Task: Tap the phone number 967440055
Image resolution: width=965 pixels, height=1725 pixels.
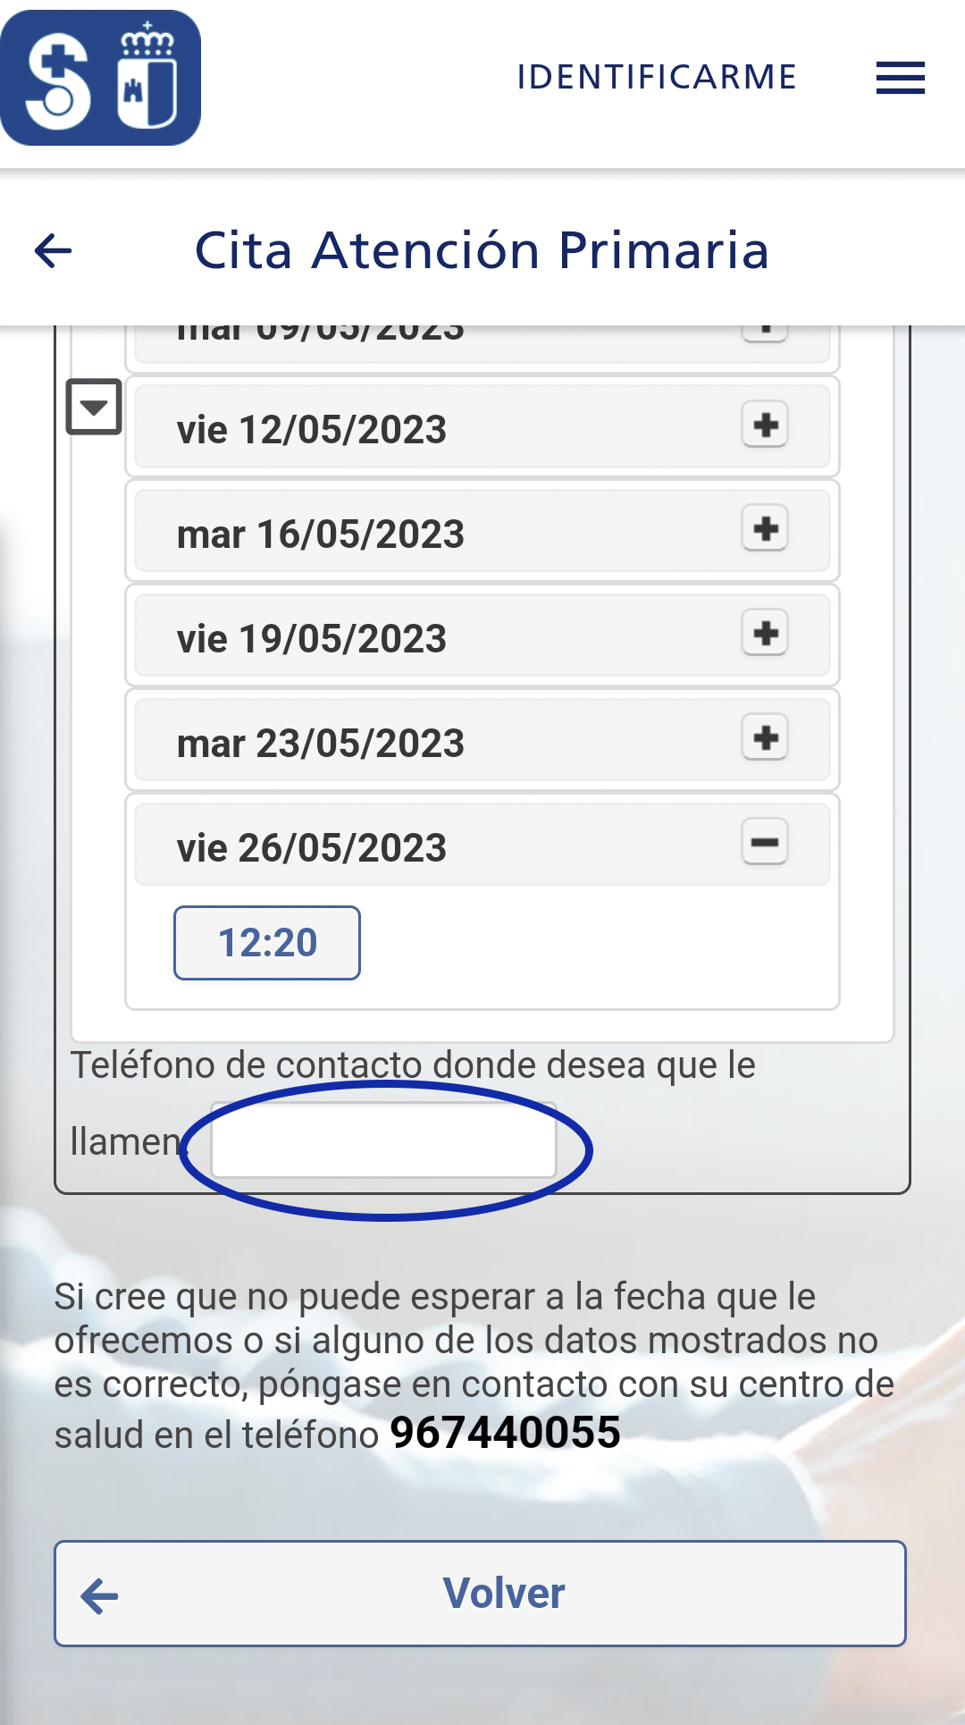Action: coord(505,1433)
